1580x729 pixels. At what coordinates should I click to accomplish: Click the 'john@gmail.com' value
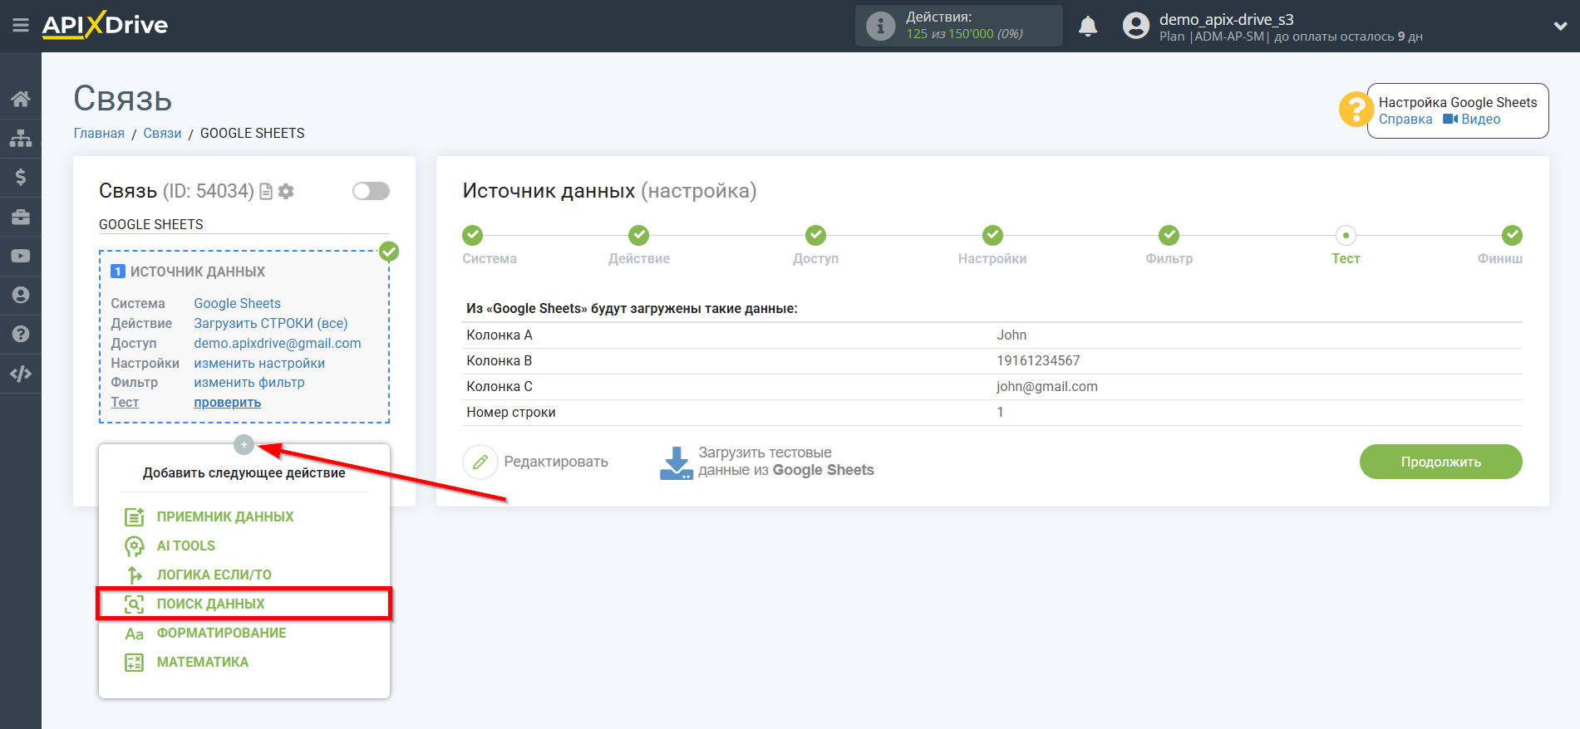point(1047,386)
